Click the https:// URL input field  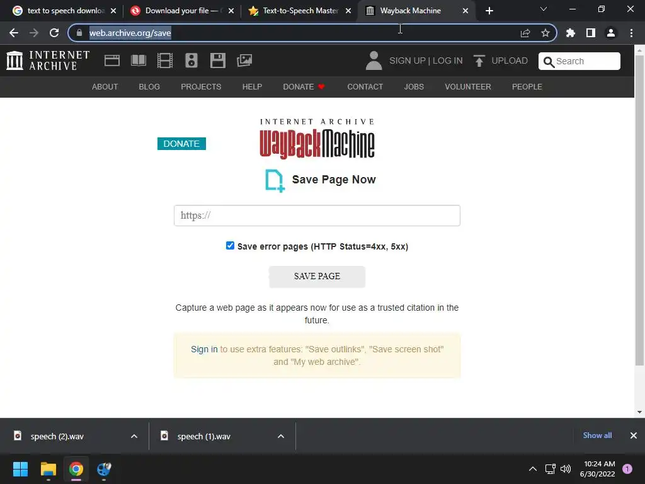coord(317,216)
